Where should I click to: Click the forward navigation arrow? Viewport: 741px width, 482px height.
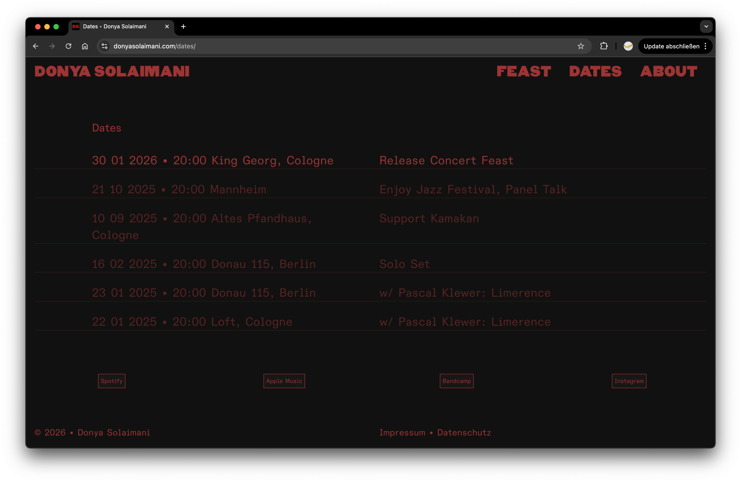click(x=52, y=46)
